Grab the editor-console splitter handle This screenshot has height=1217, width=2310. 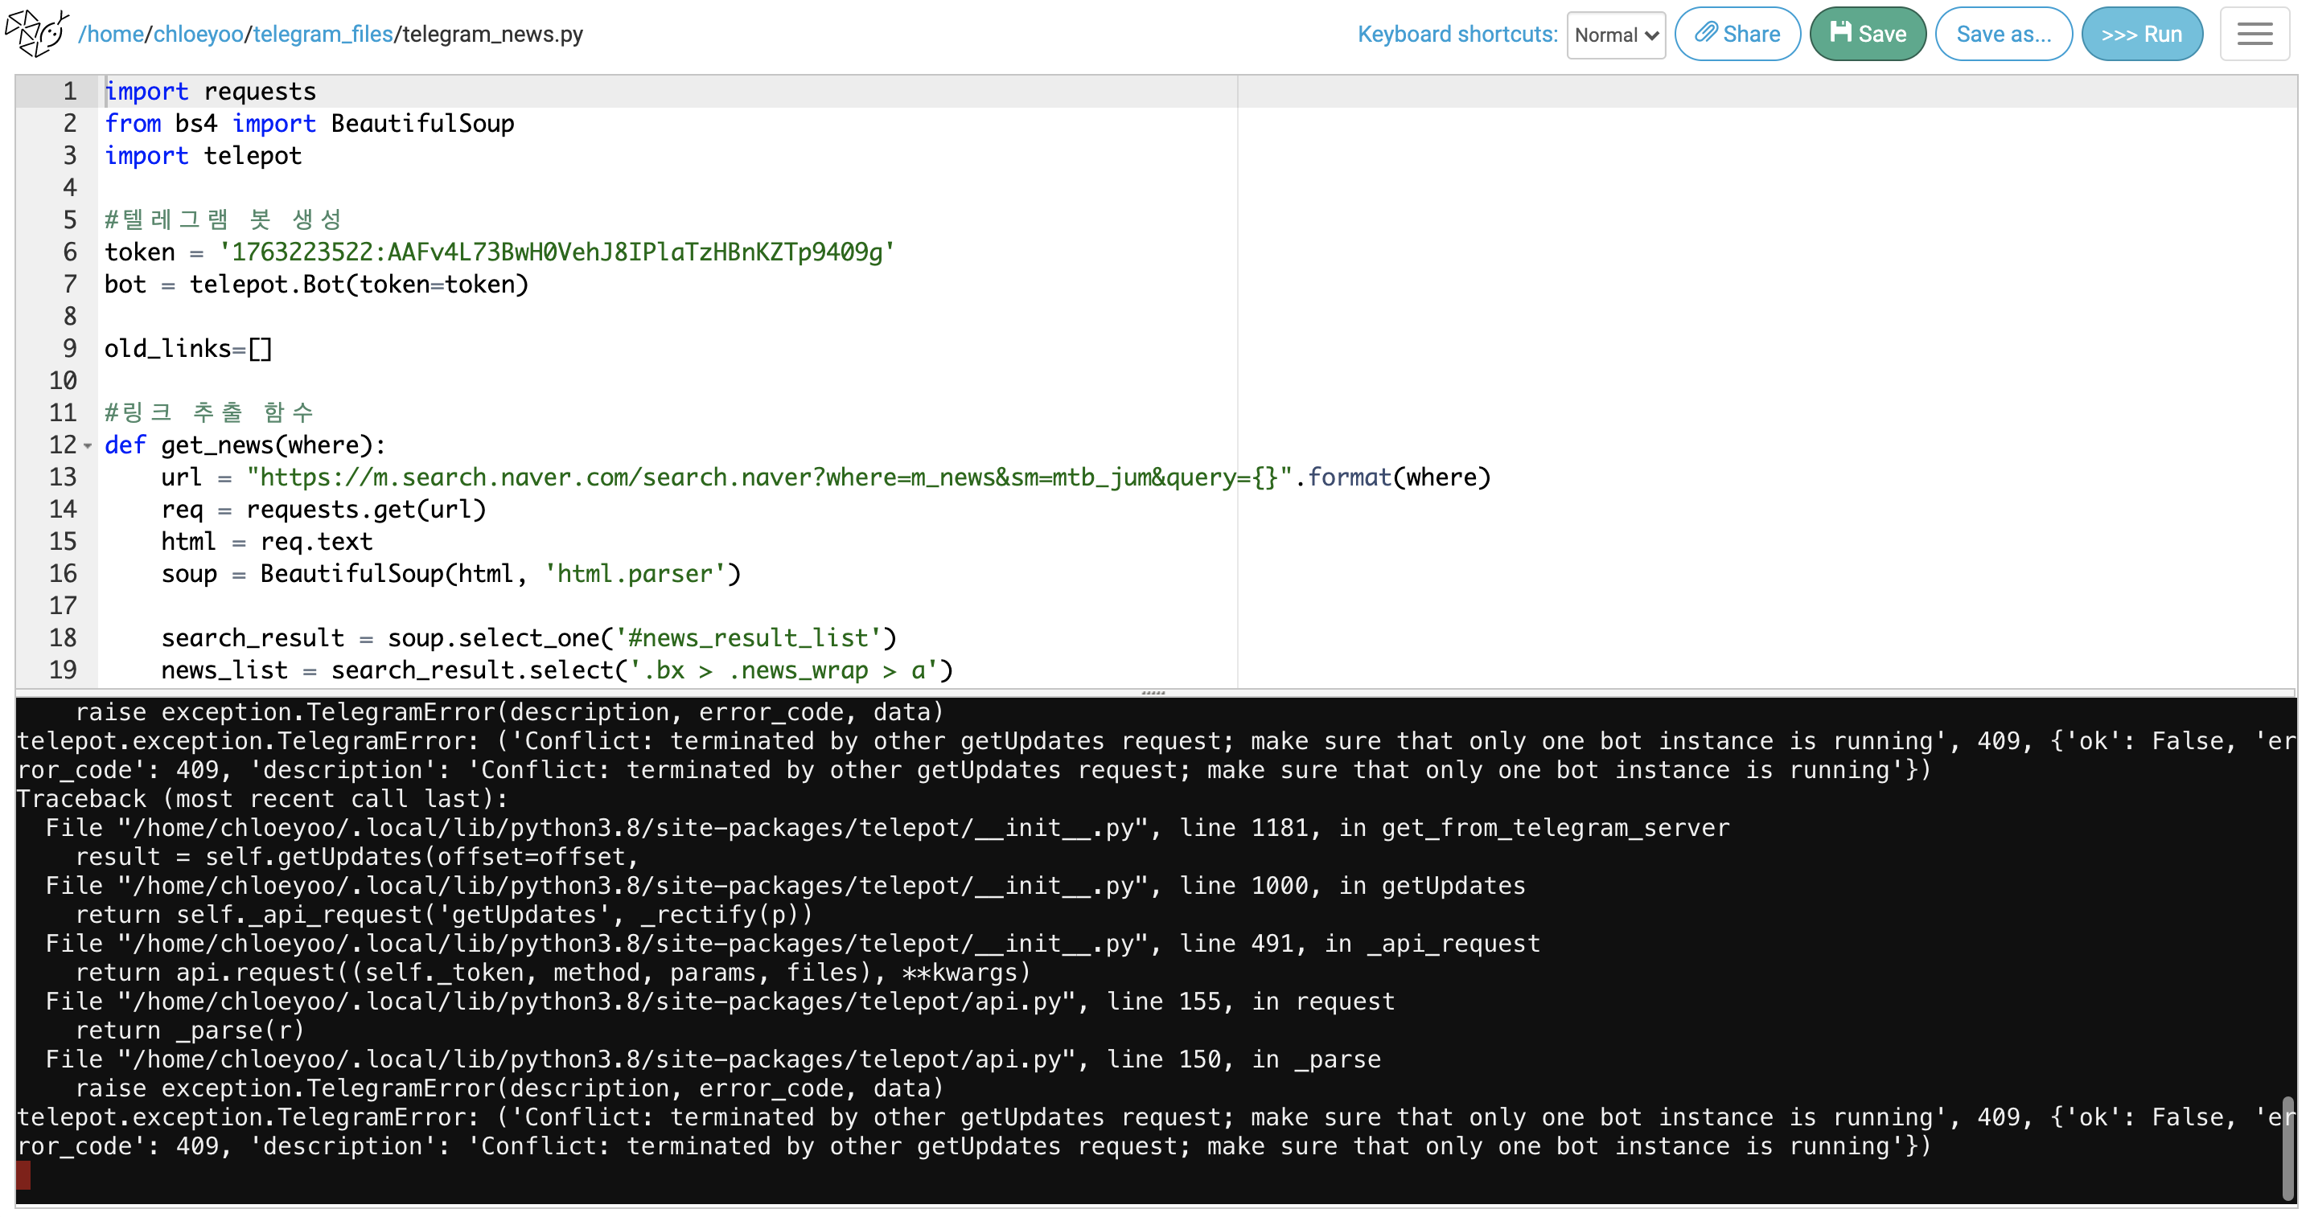click(x=1153, y=692)
